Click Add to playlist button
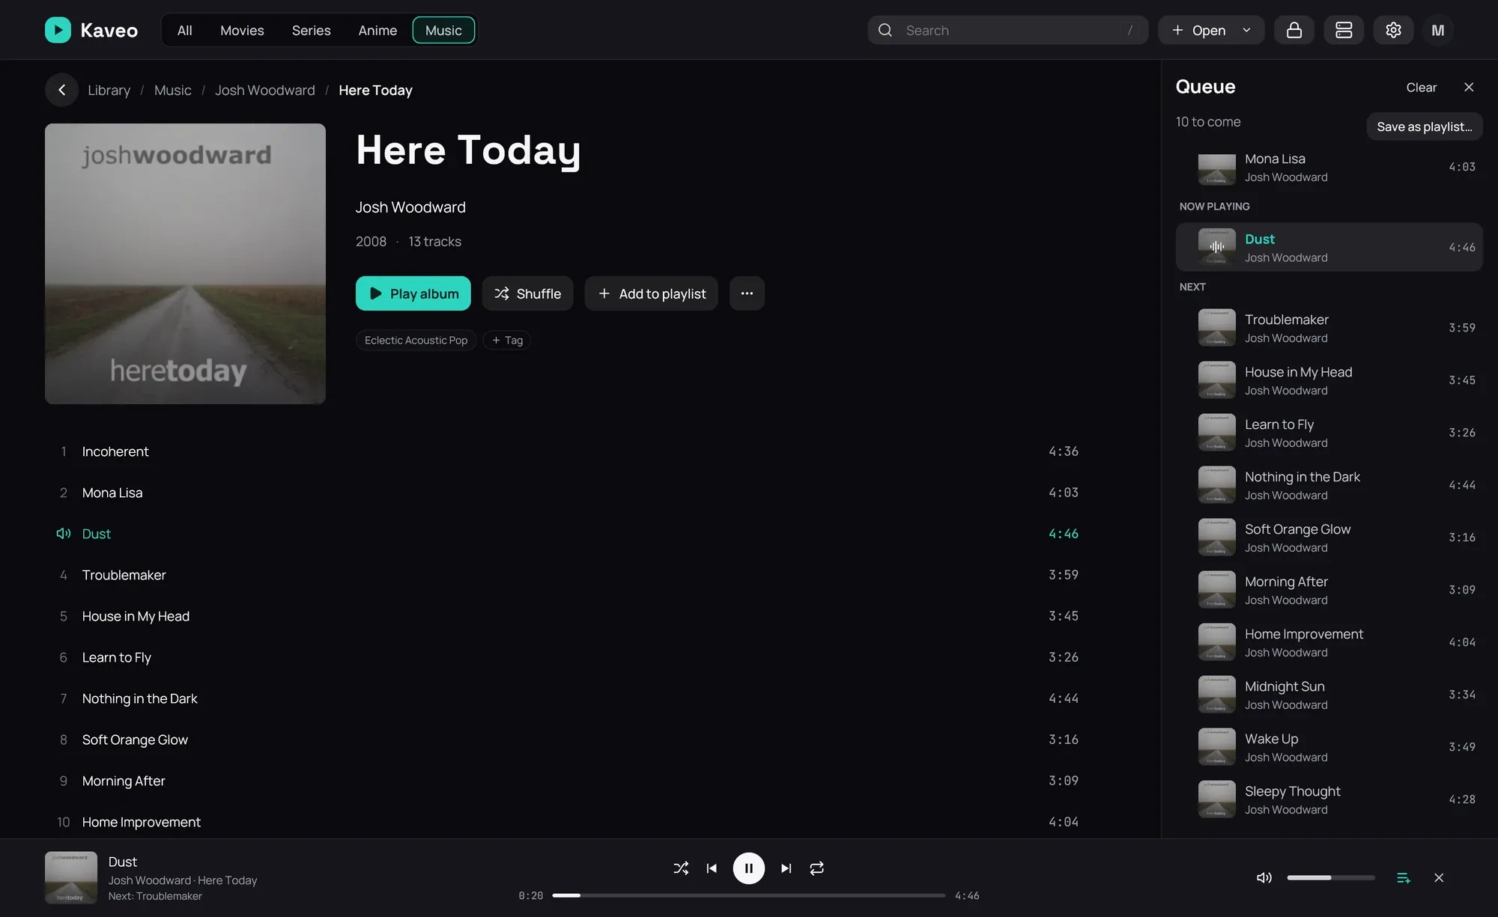1498x917 pixels. (651, 293)
